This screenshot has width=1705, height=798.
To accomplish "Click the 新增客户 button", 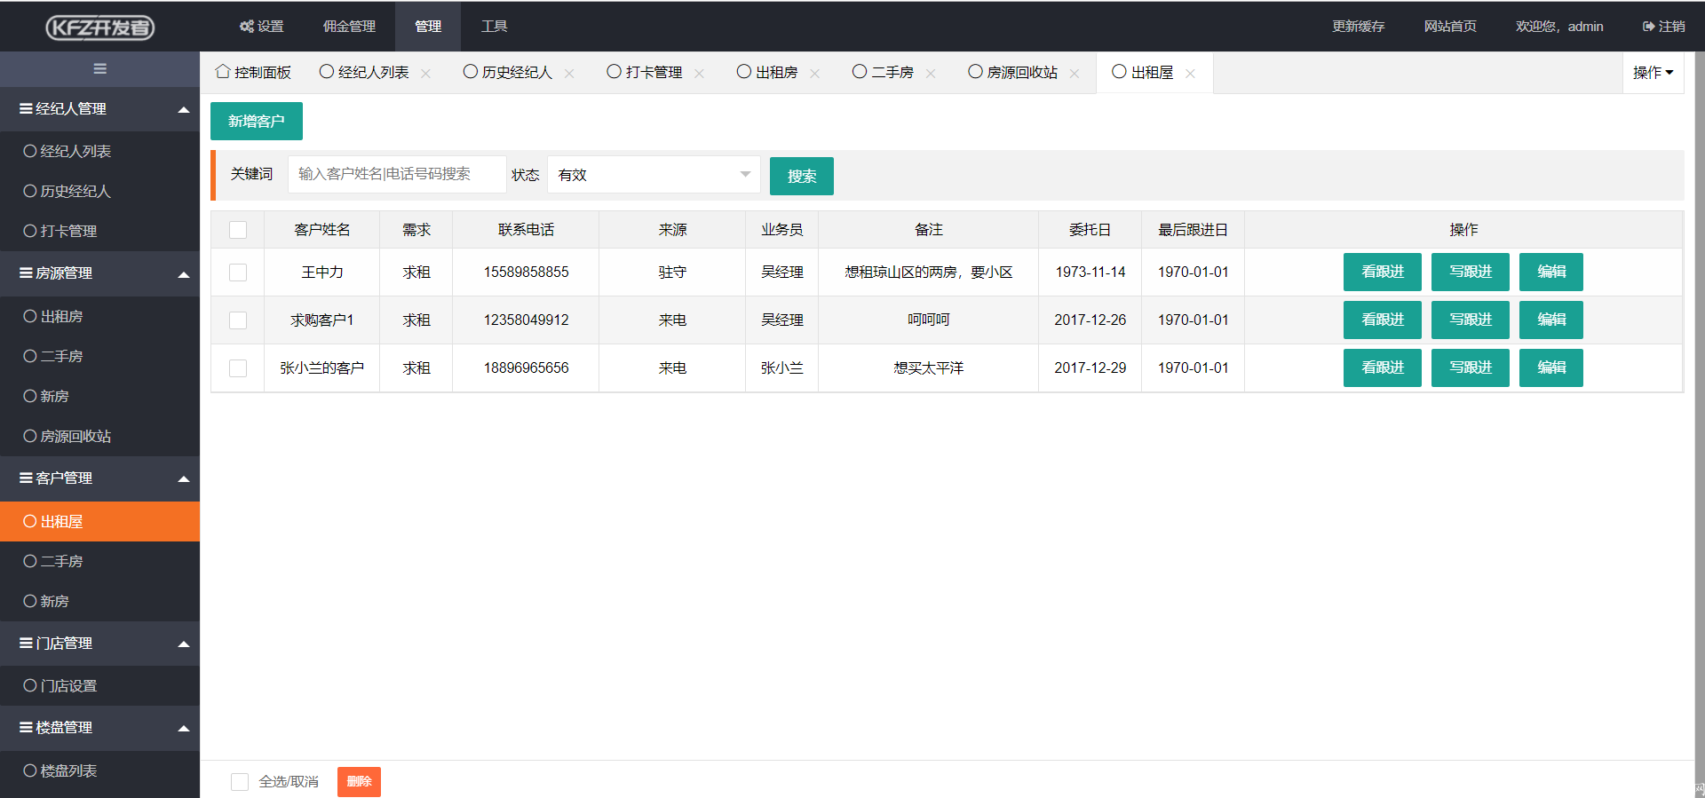I will tap(257, 122).
